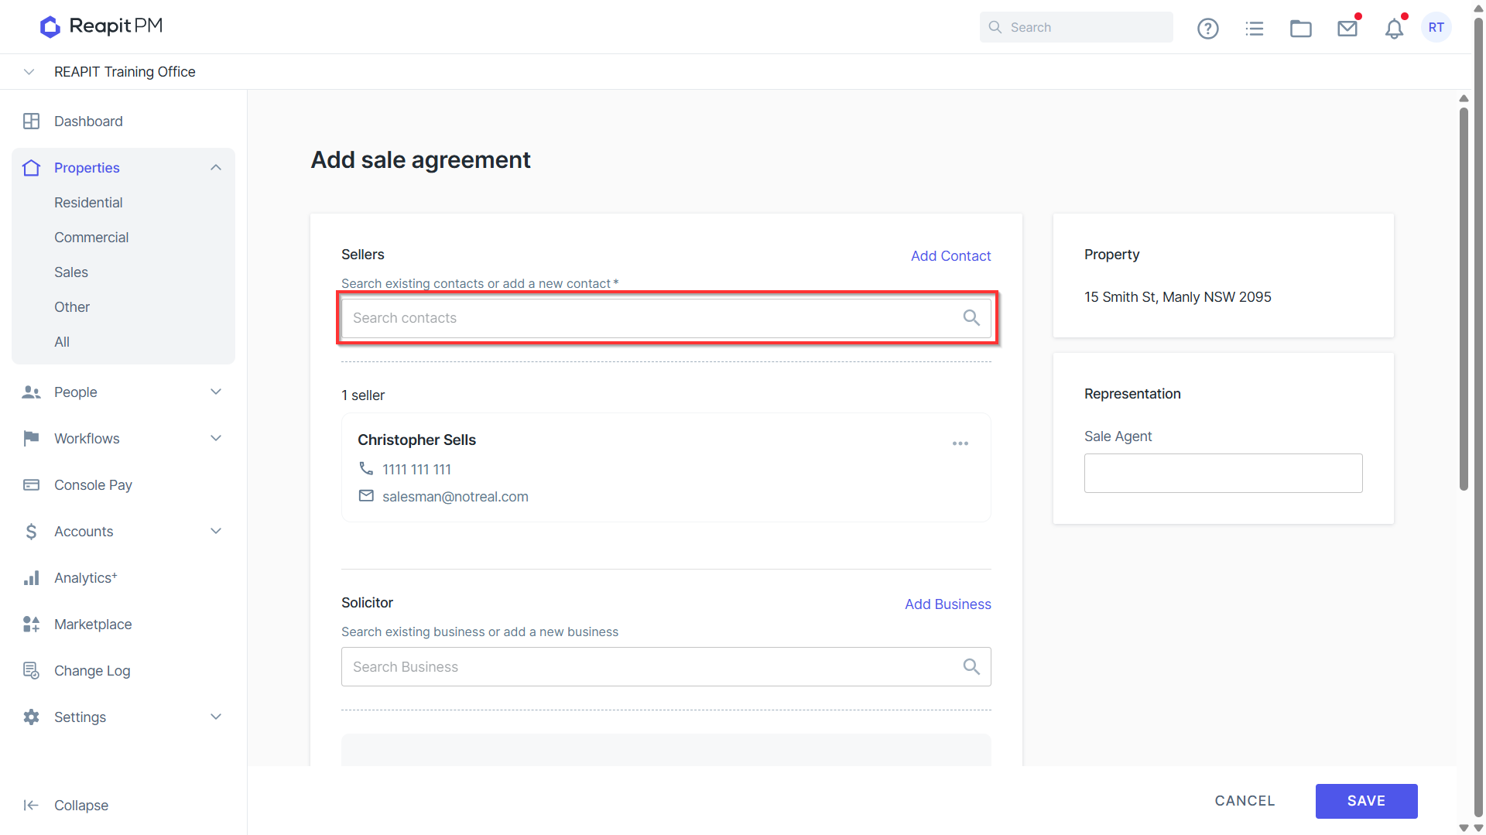Open the task list icon in header
The image size is (1486, 835).
(1254, 29)
